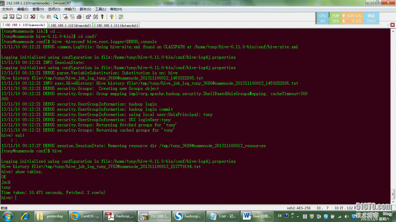
Task: Open the 帮助(H) menu
Action: pyautogui.click(x=116, y=9)
